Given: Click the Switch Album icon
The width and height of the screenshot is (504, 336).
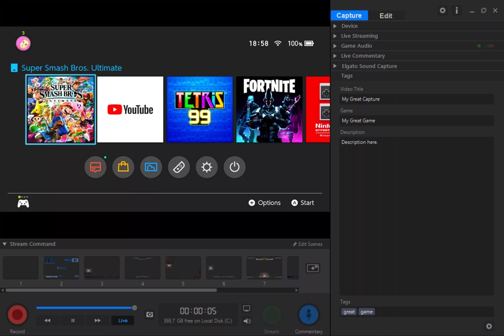Looking at the screenshot, I should point(151,167).
